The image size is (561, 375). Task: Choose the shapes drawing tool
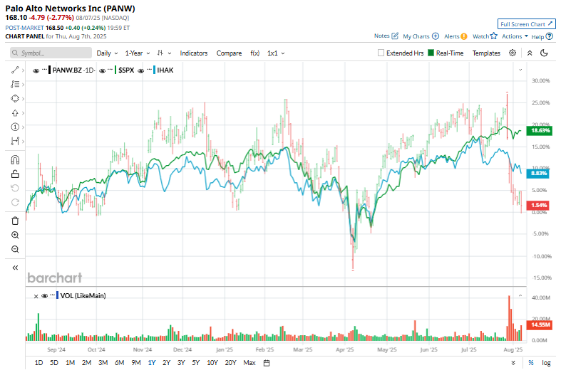(15, 99)
